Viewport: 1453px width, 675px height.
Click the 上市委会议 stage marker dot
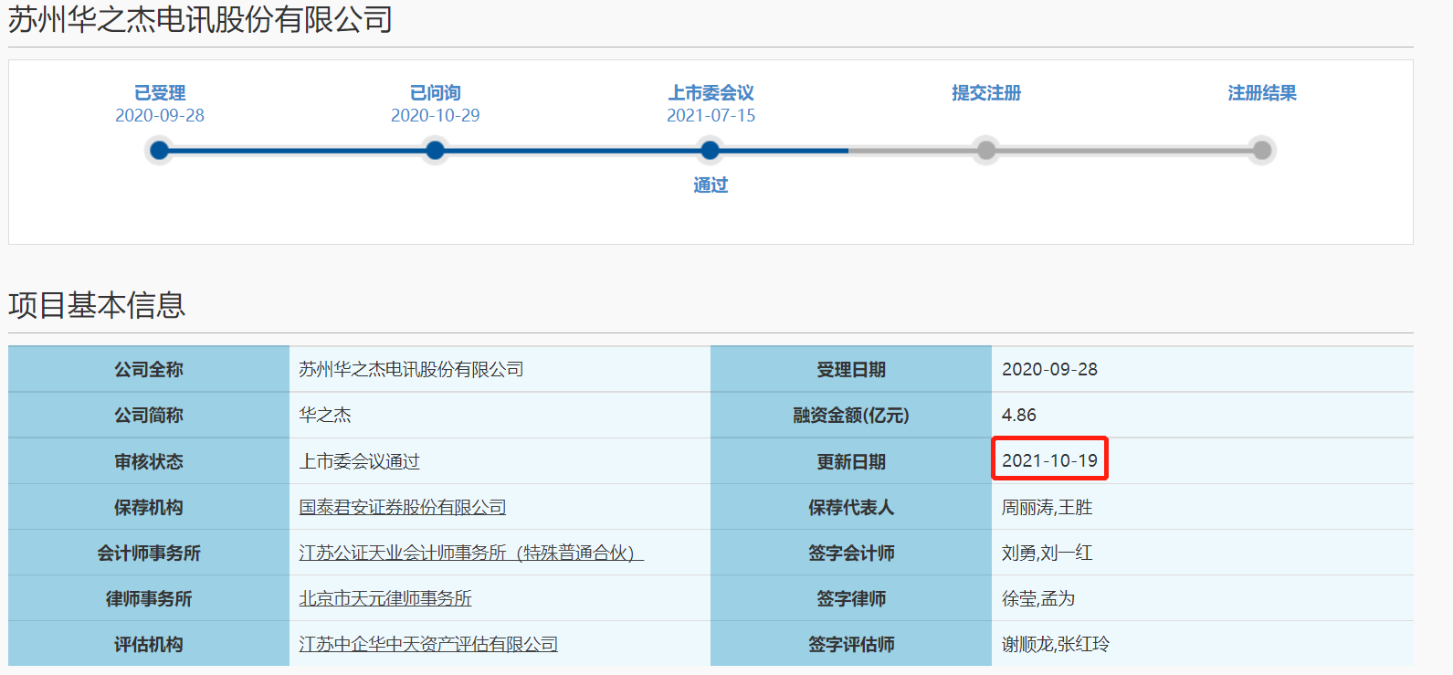coord(711,150)
